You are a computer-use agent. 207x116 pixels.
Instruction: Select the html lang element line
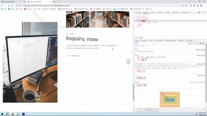(142, 17)
